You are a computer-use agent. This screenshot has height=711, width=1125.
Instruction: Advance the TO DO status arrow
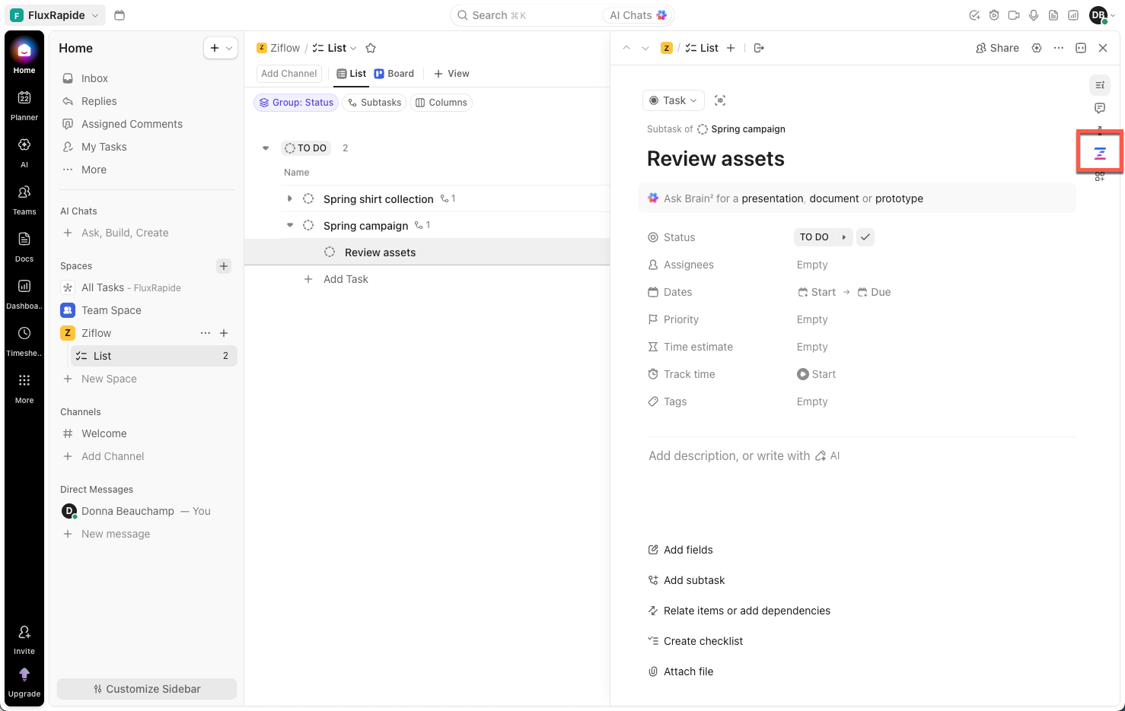844,237
